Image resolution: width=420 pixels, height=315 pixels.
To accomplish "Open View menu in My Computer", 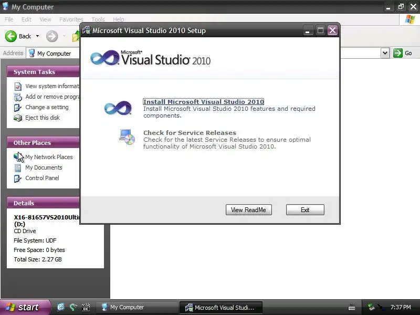I will tap(45, 19).
